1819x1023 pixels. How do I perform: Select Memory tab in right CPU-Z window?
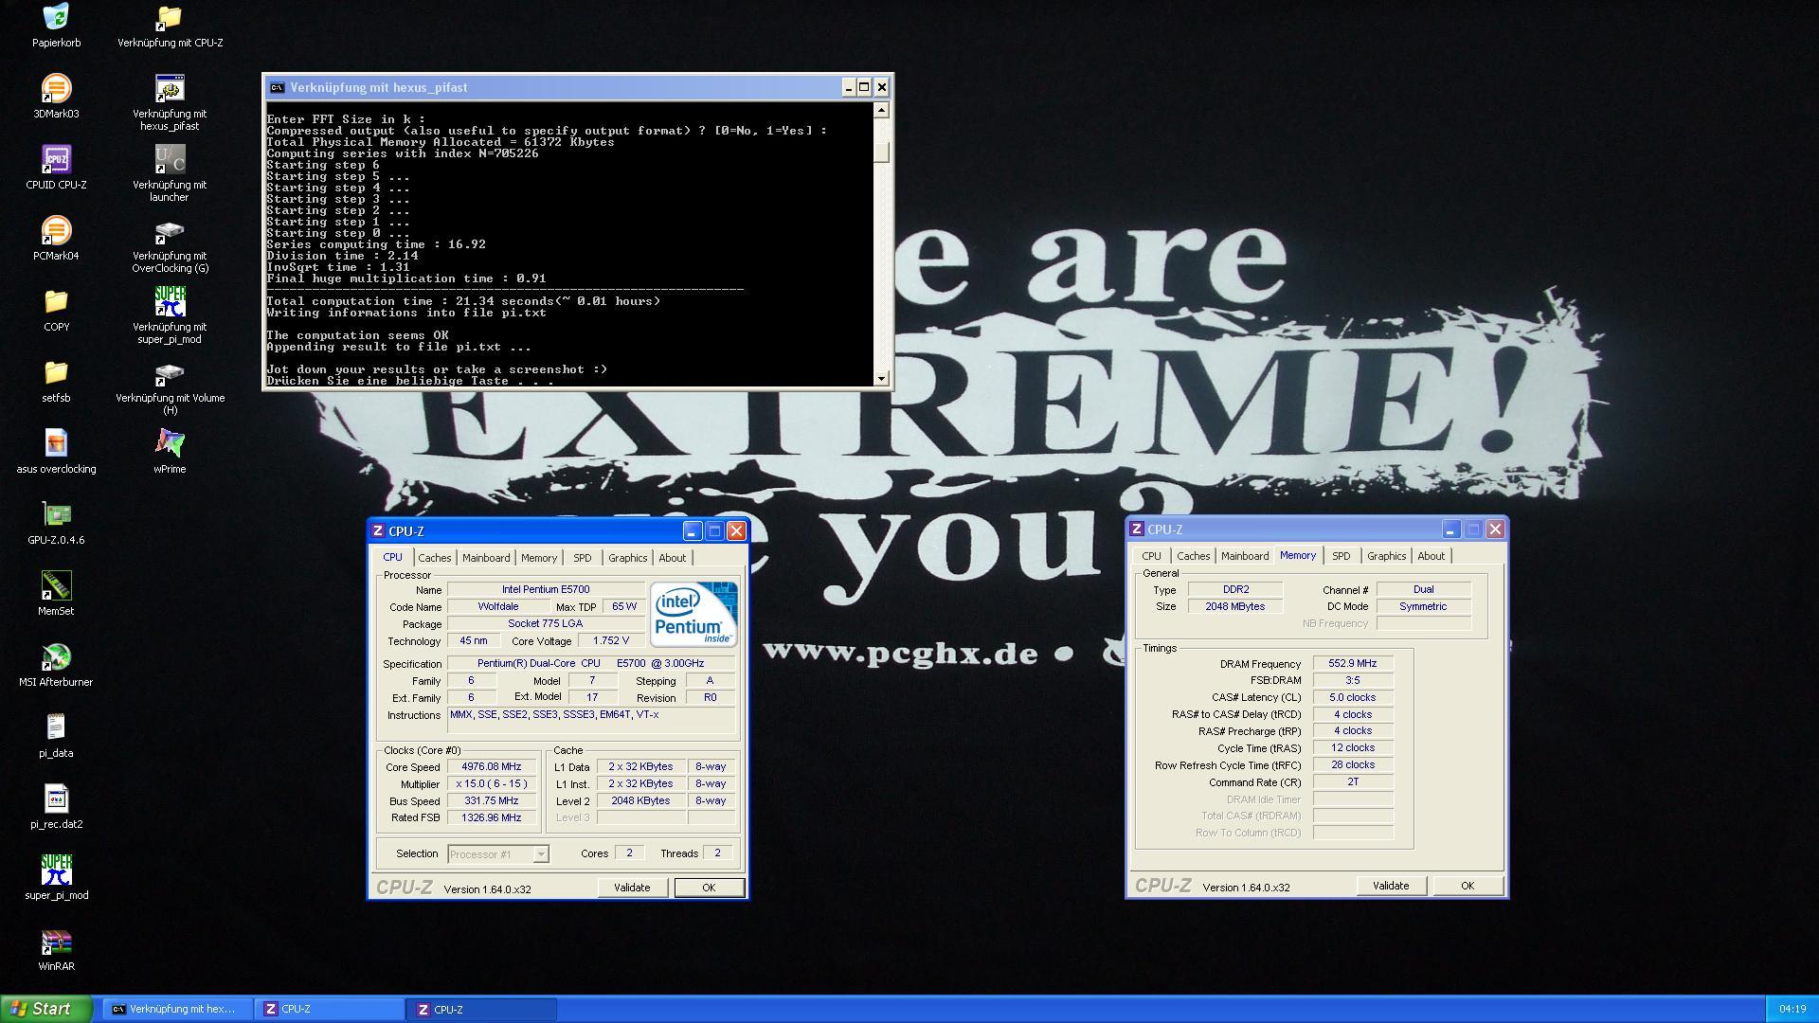pyautogui.click(x=1298, y=555)
